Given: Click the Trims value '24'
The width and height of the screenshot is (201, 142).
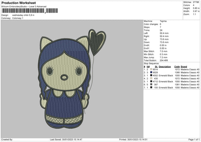Looking at the screenshot, I should 161,30.
